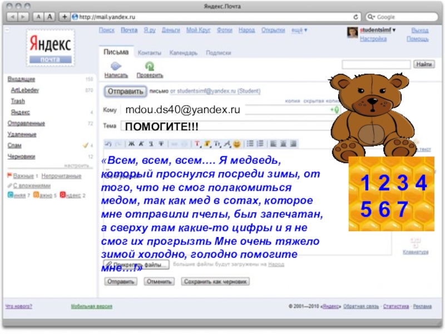Toggle italic К formatting in the editor toolbar
The width and height of the screenshot is (445, 334).
pos(141,144)
